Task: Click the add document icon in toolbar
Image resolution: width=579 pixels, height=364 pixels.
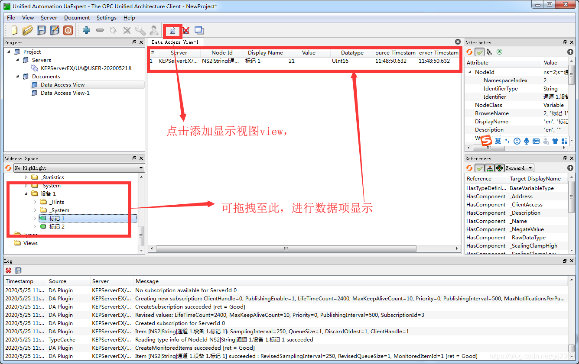Action: pyautogui.click(x=172, y=30)
